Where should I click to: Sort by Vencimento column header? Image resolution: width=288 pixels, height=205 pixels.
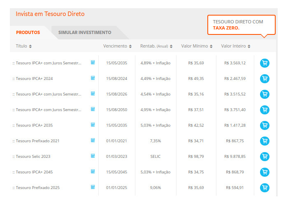(x=117, y=46)
